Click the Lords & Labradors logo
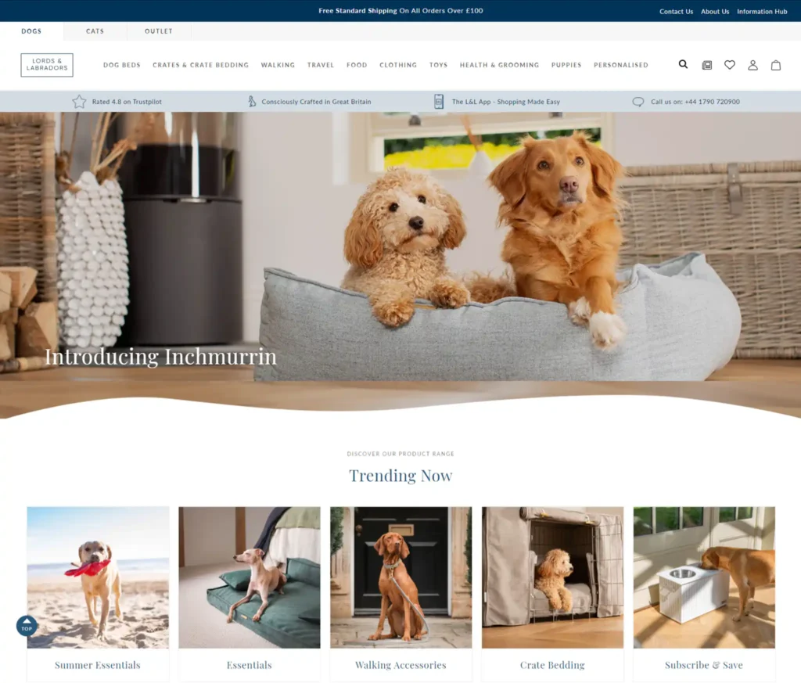801x683 pixels. (47, 65)
